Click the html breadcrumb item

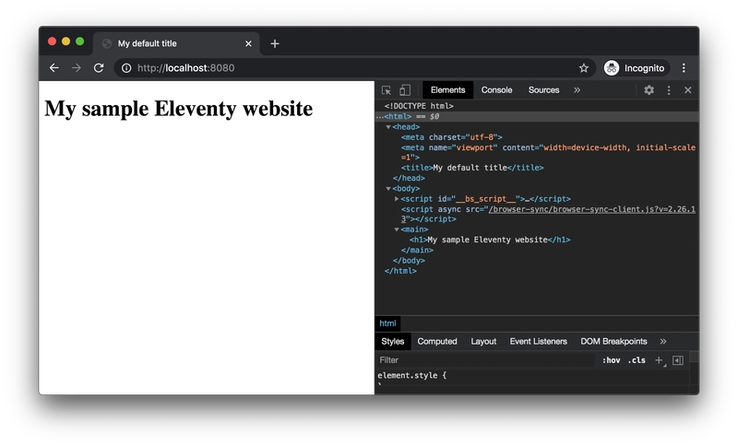pos(387,323)
